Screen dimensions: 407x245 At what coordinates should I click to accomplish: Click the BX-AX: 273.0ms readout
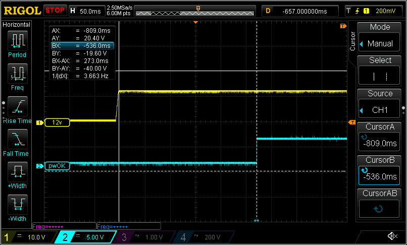[x=80, y=60]
